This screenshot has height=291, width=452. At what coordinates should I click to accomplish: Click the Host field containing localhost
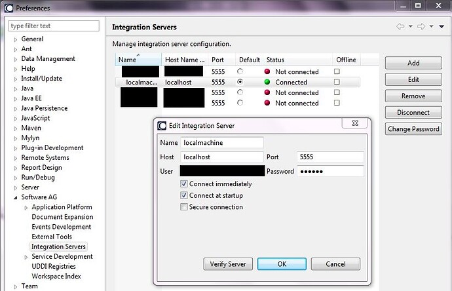pos(222,157)
